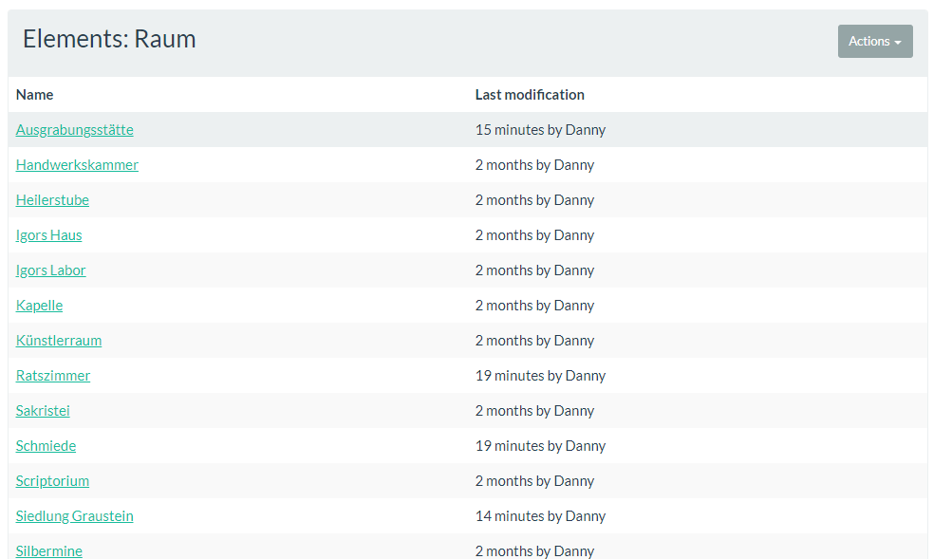Image resolution: width=933 pixels, height=559 pixels.
Task: Open the Actions dropdown menu
Action: pyautogui.click(x=875, y=41)
